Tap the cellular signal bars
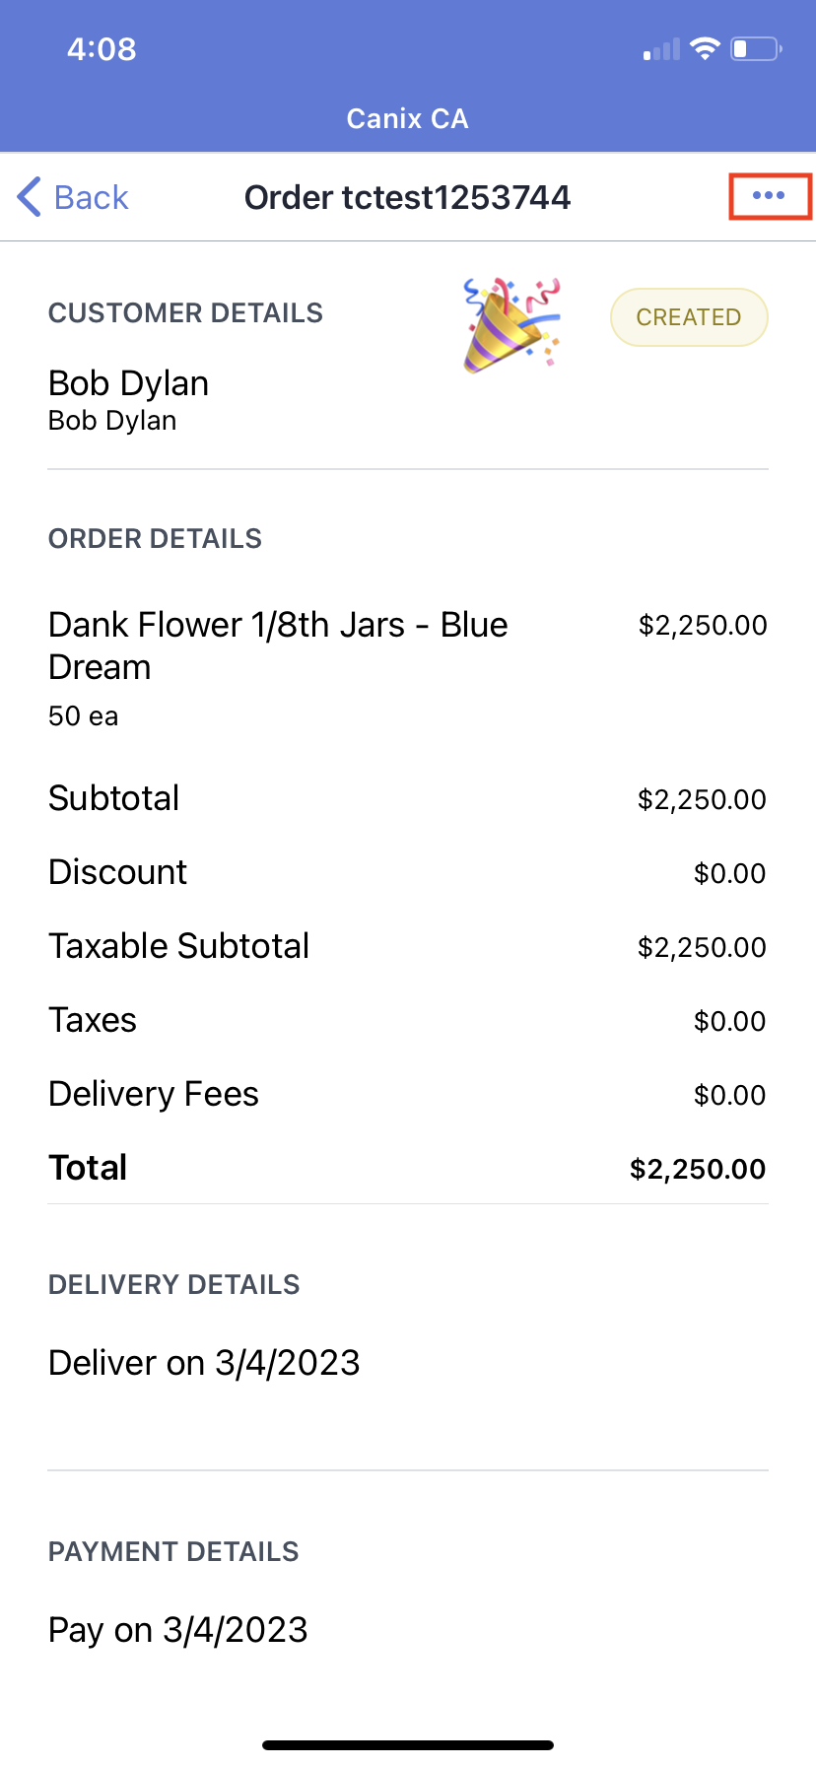This screenshot has height=1766, width=816. (x=661, y=49)
